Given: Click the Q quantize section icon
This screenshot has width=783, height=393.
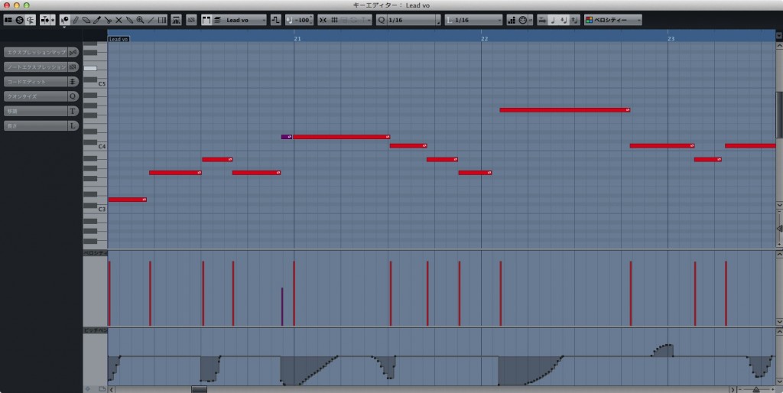Looking at the screenshot, I should (x=73, y=96).
